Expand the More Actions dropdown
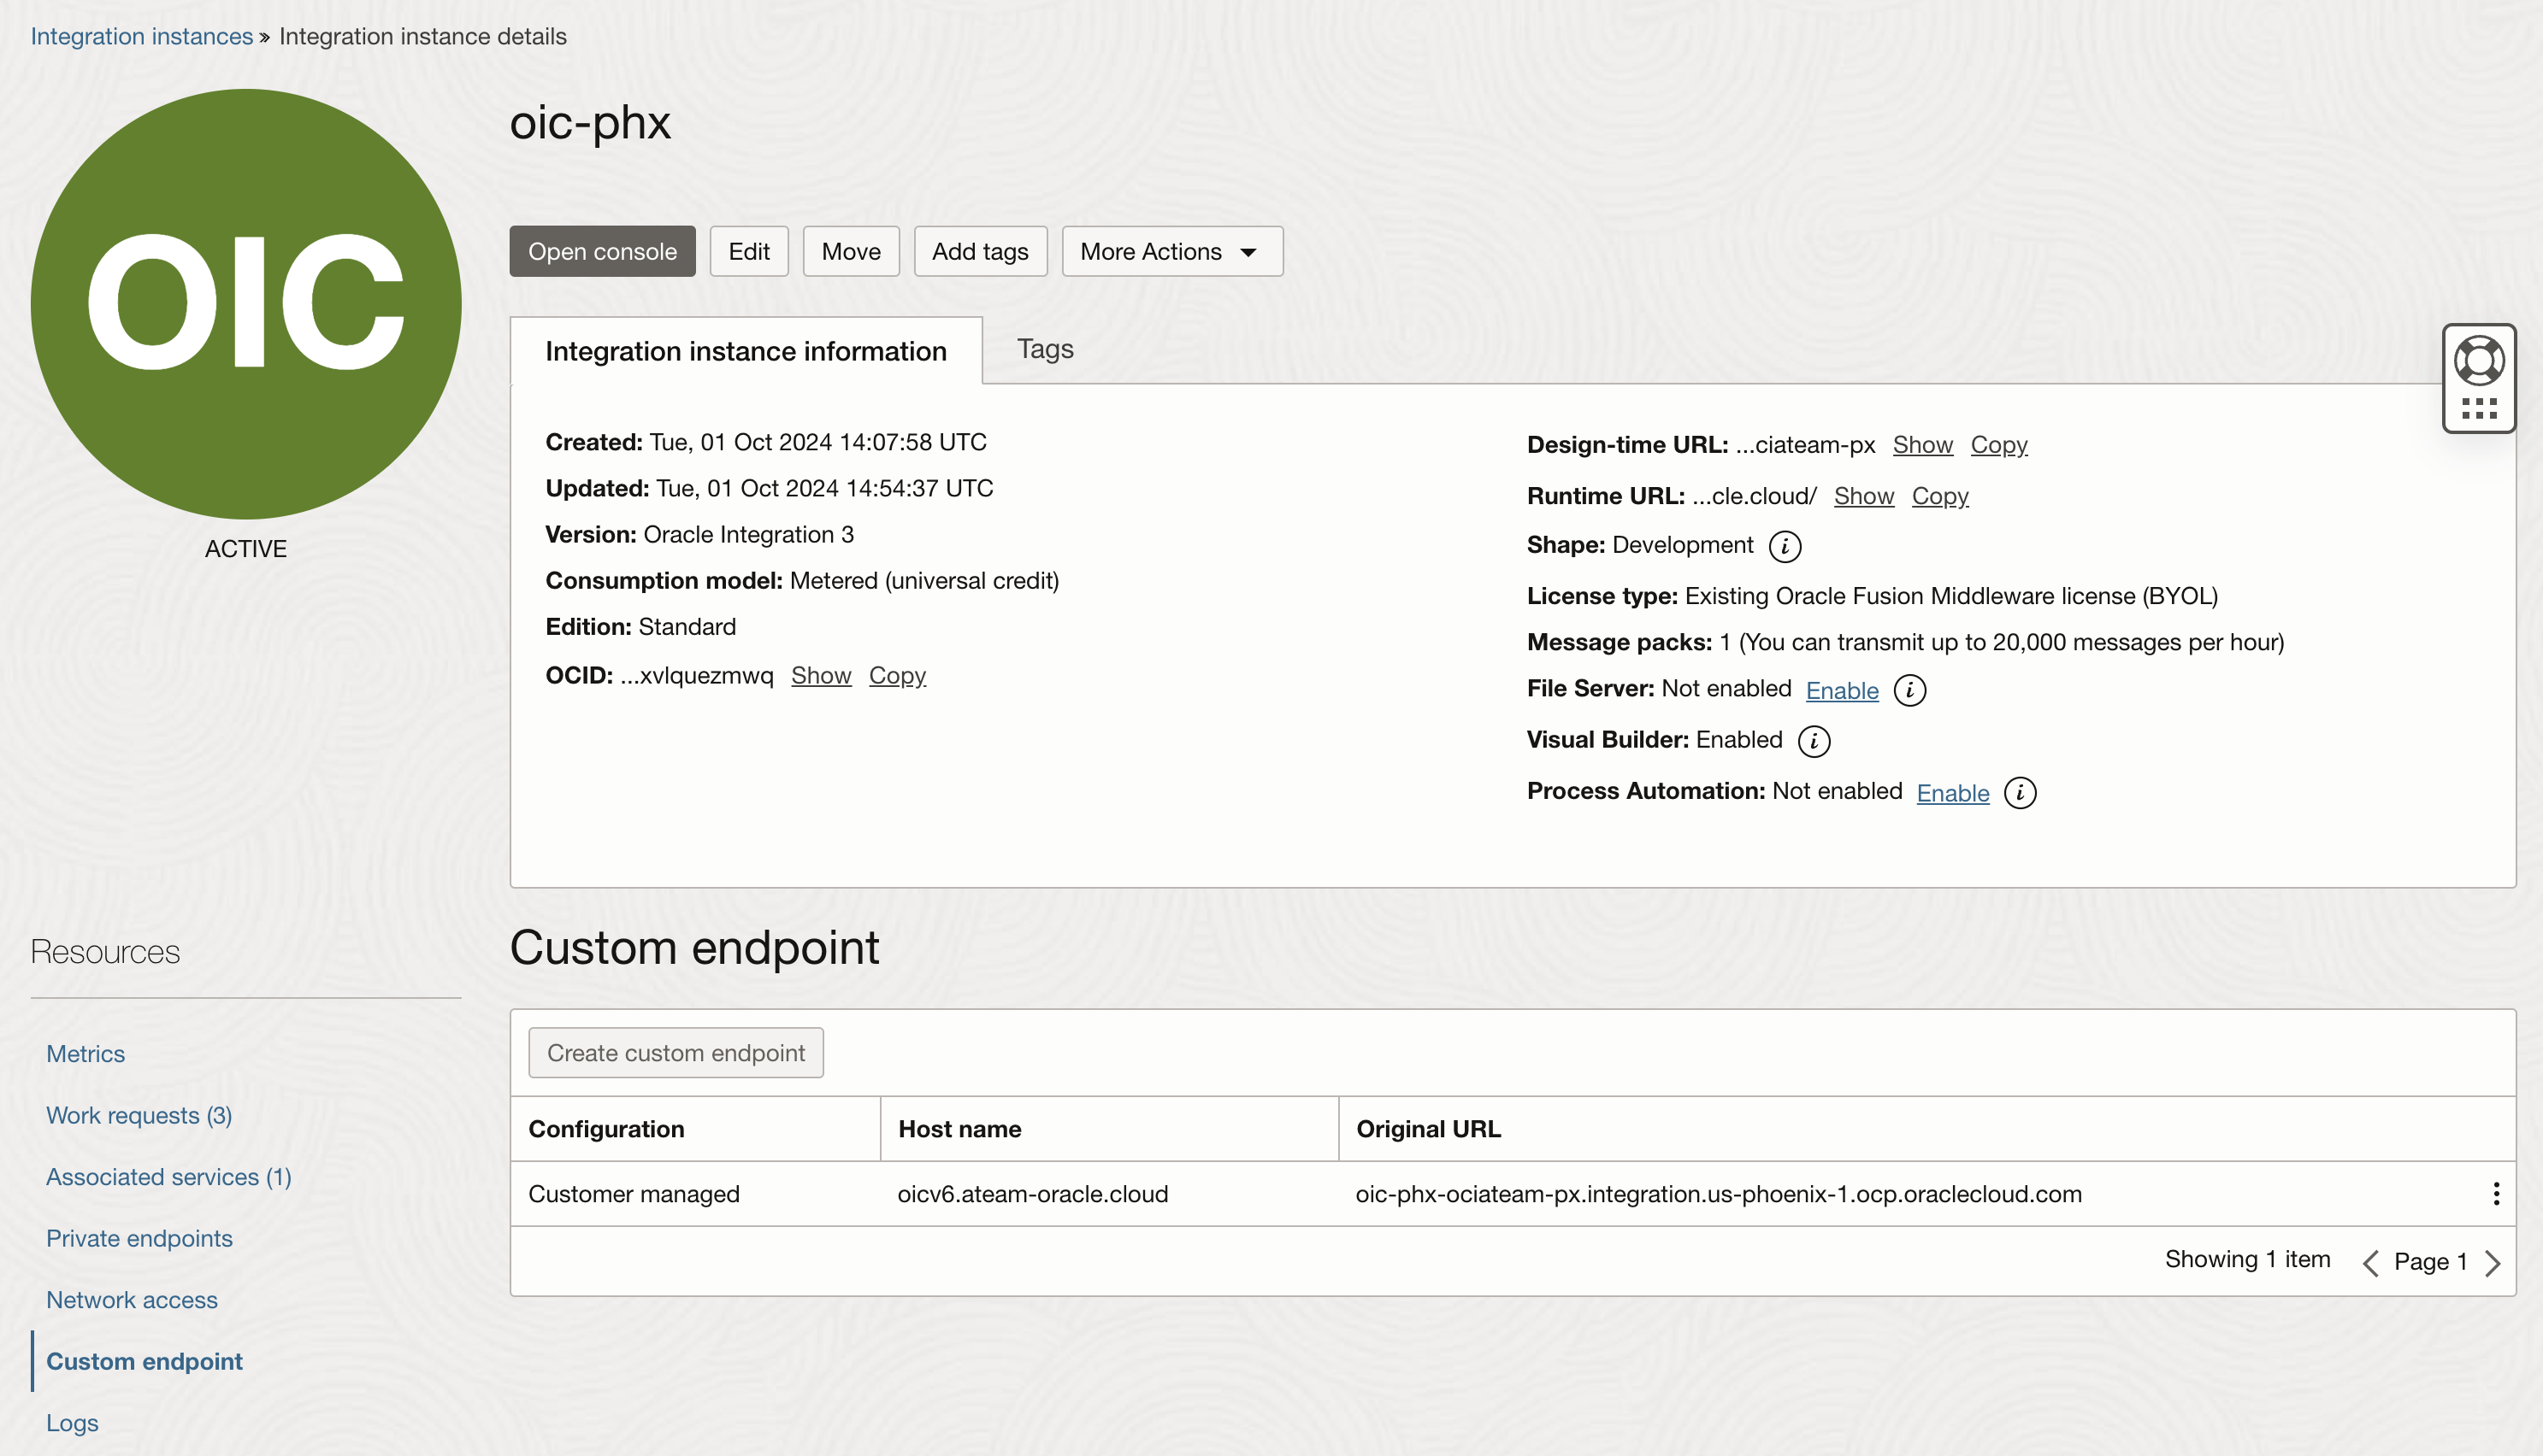The width and height of the screenshot is (2543, 1456). click(1171, 251)
